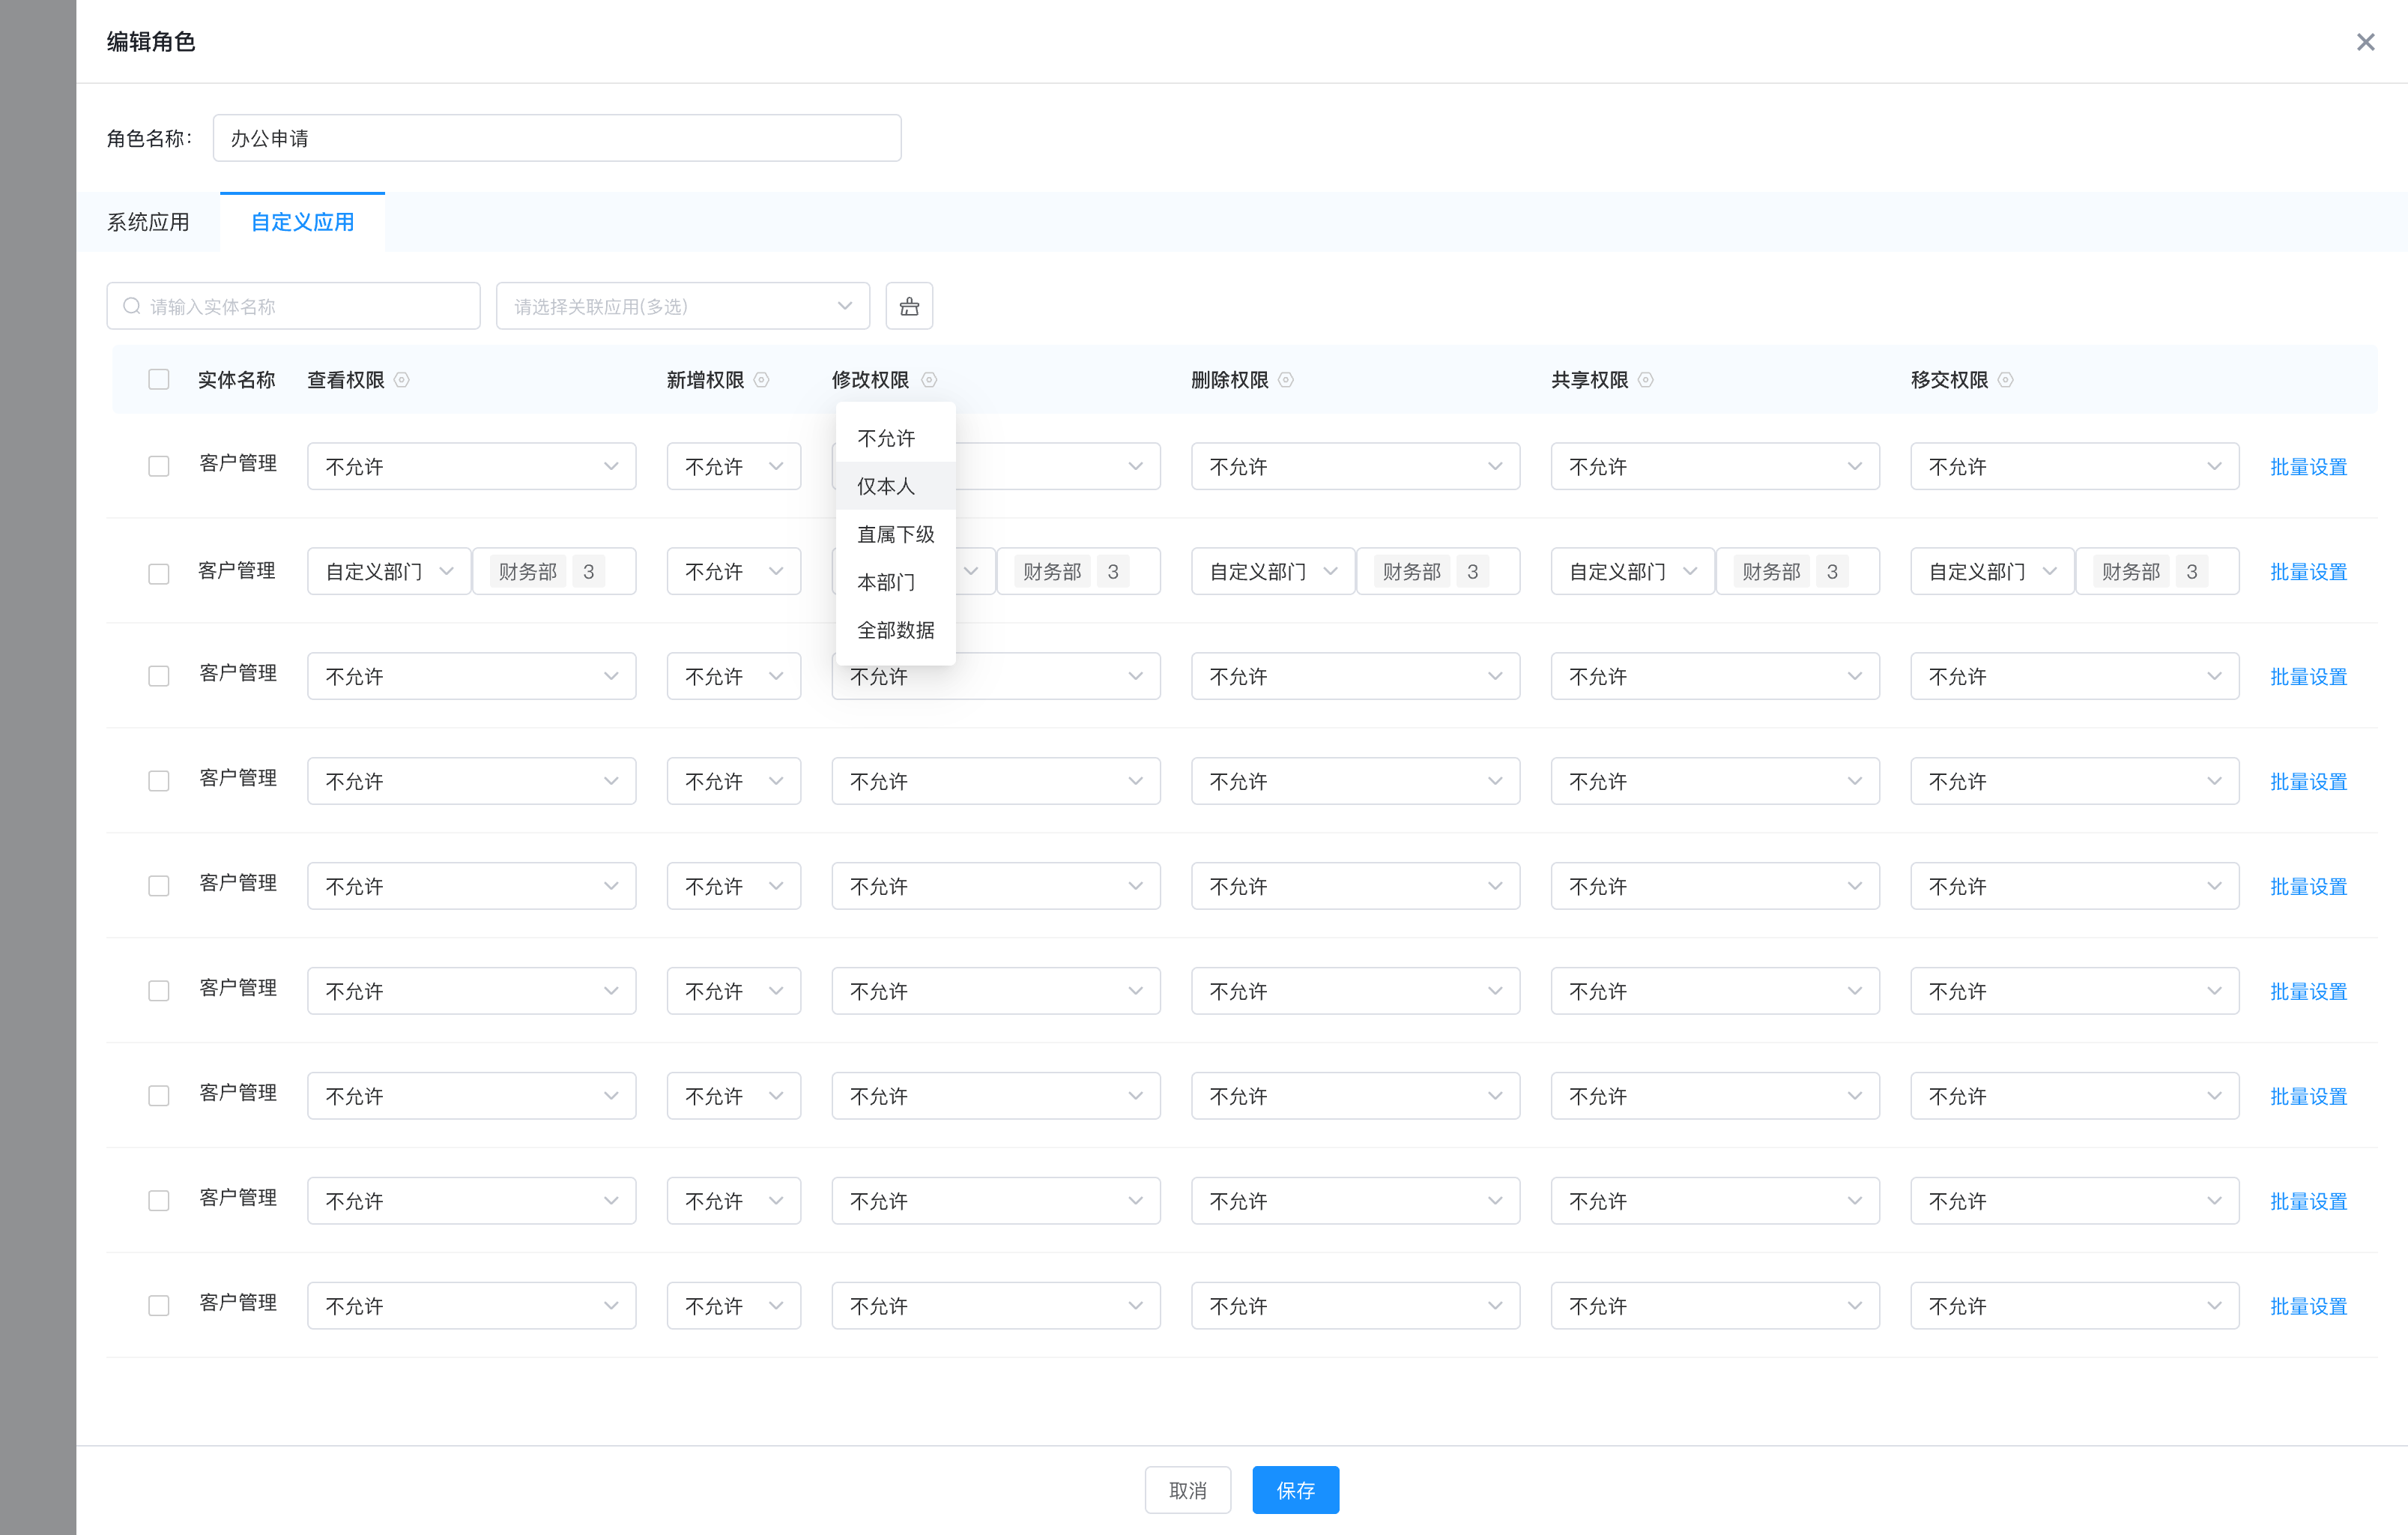Toggle the select-all checkbox in table header
The image size is (2408, 1535).
tap(158, 379)
